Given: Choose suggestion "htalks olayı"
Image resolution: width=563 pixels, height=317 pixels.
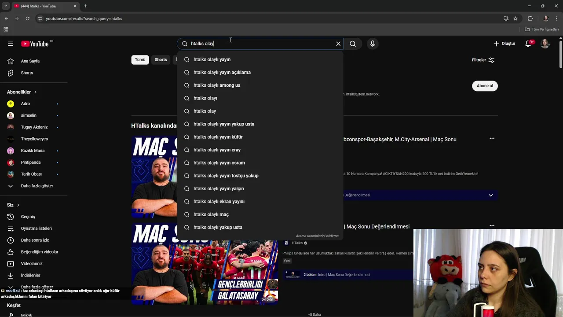Looking at the screenshot, I should 260,98.
